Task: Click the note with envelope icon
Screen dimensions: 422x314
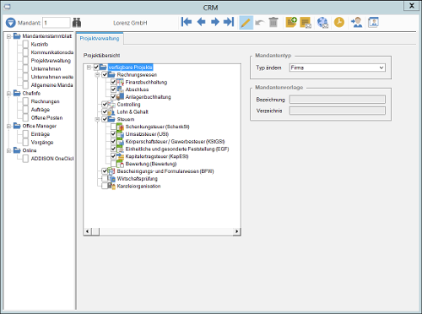Action: pyautogui.click(x=306, y=23)
